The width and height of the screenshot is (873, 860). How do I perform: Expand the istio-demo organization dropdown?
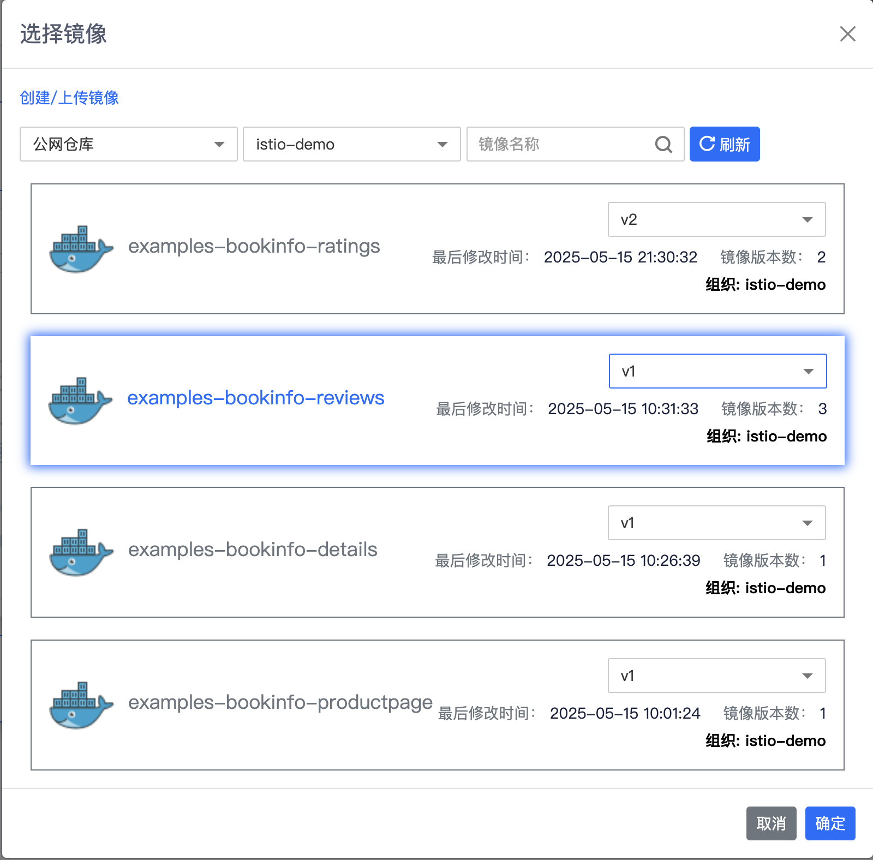point(351,145)
